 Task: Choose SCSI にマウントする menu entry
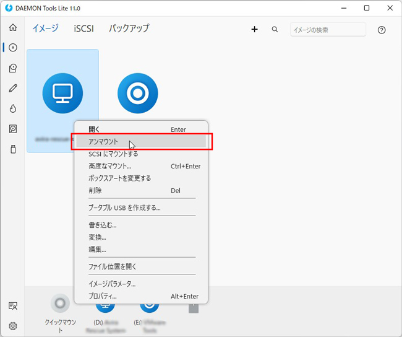pyautogui.click(x=141, y=154)
